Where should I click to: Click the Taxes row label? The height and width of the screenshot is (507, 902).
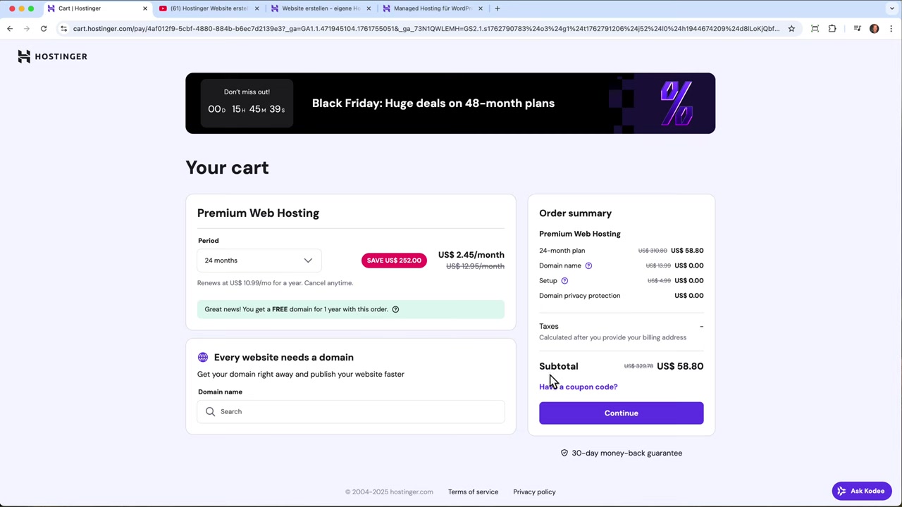(549, 327)
